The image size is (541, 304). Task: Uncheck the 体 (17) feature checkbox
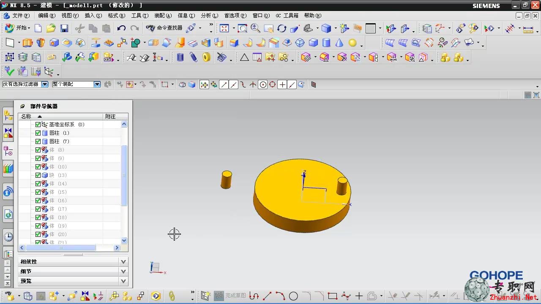pyautogui.click(x=38, y=209)
